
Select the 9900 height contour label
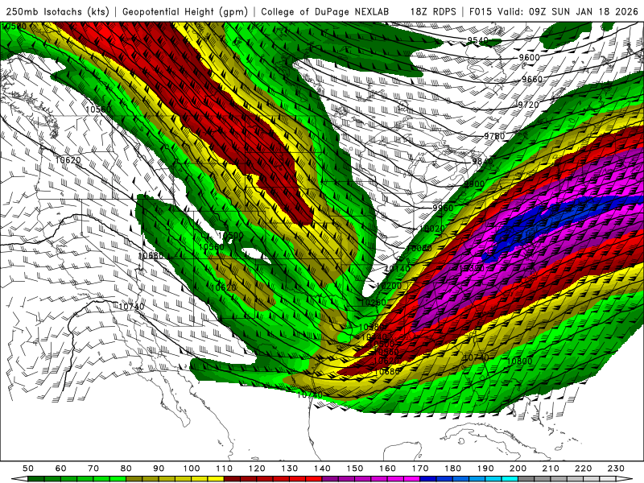click(475, 184)
